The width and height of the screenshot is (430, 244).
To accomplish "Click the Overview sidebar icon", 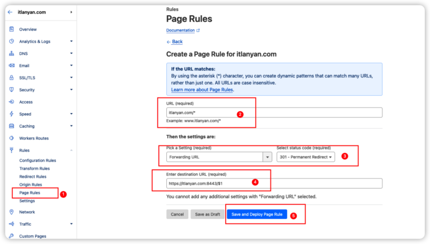I will pos(12,29).
